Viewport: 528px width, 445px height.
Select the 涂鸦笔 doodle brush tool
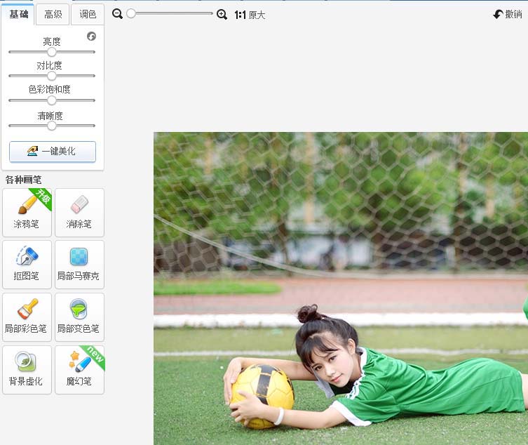pyautogui.click(x=27, y=213)
